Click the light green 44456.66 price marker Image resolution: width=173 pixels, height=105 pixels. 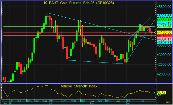pyautogui.click(x=164, y=26)
